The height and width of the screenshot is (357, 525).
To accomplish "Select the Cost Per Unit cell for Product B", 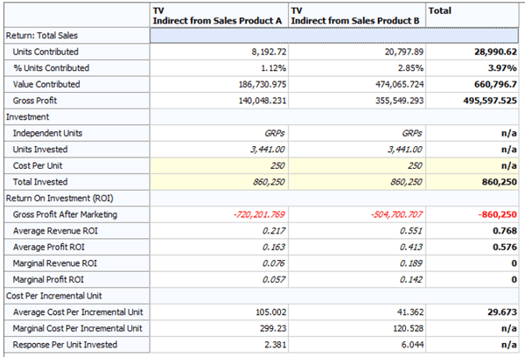I will [x=357, y=165].
